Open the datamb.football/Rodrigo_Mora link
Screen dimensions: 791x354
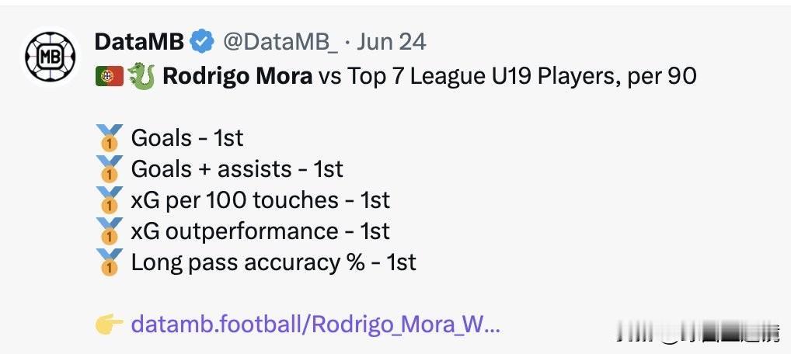coord(315,324)
